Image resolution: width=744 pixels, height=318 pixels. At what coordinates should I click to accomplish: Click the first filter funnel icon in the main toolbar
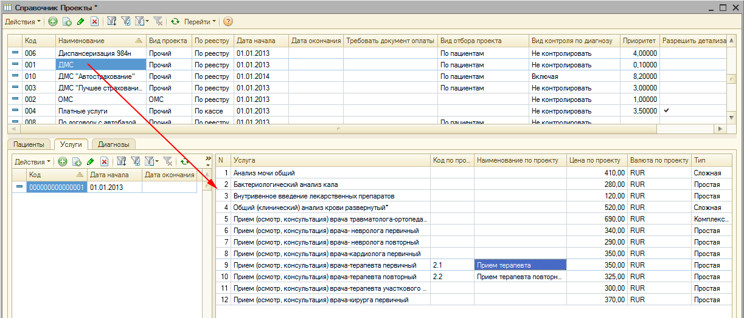[112, 21]
